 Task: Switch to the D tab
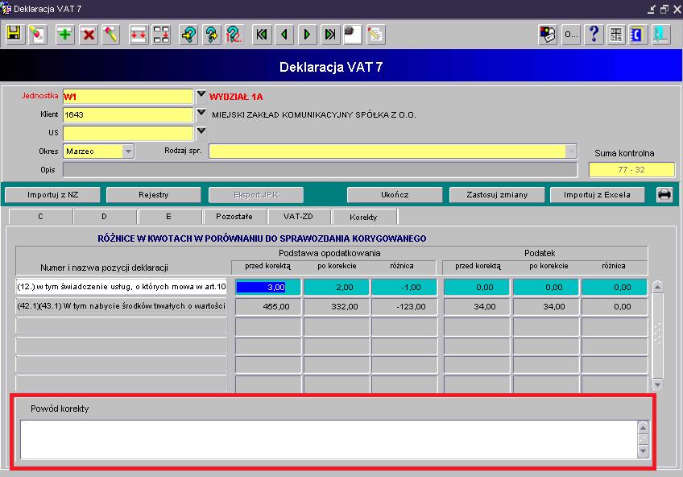coord(105,217)
